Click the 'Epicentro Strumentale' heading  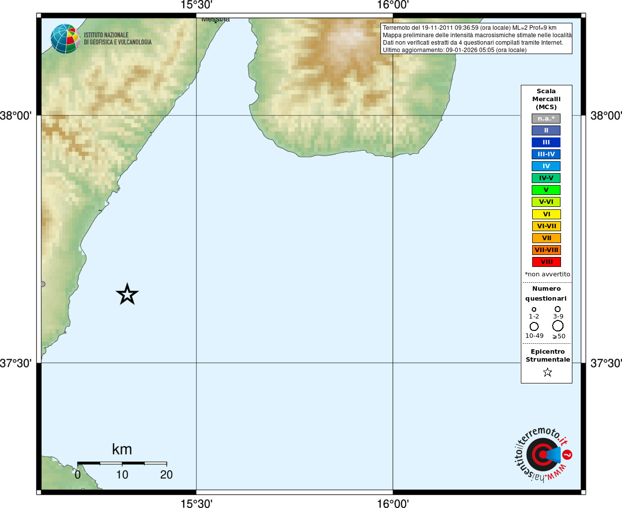tap(548, 356)
